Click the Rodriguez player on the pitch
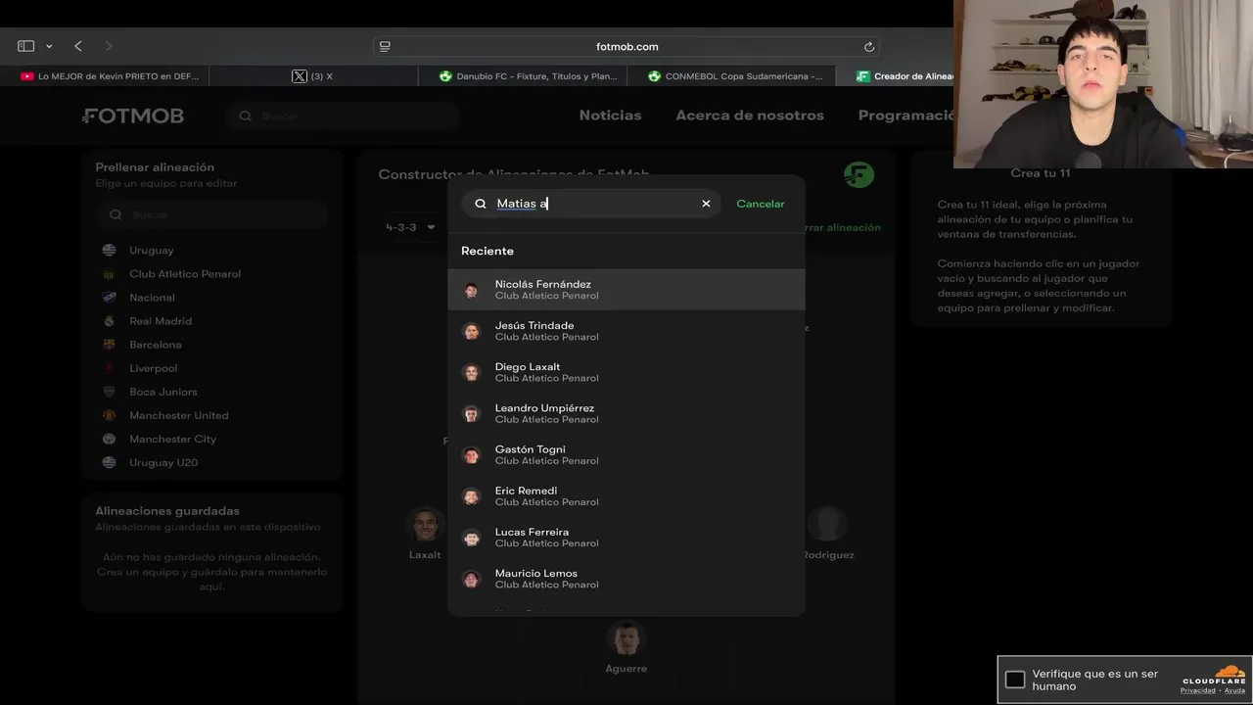This screenshot has height=705, width=1253. 828,533
